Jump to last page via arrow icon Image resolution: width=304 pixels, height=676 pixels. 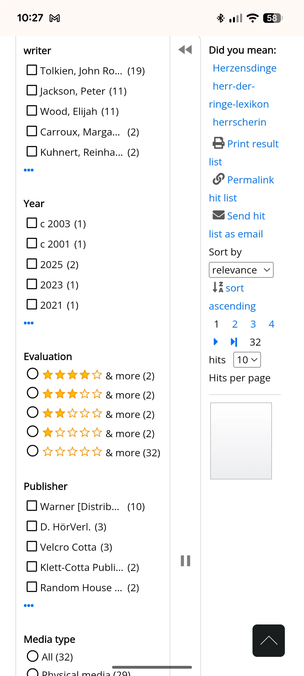tap(233, 342)
